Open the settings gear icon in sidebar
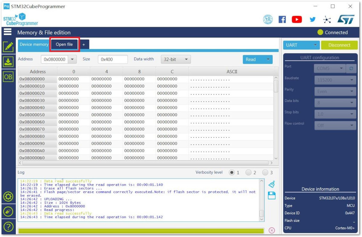Screen dimensions: 362x237 click(x=8, y=197)
